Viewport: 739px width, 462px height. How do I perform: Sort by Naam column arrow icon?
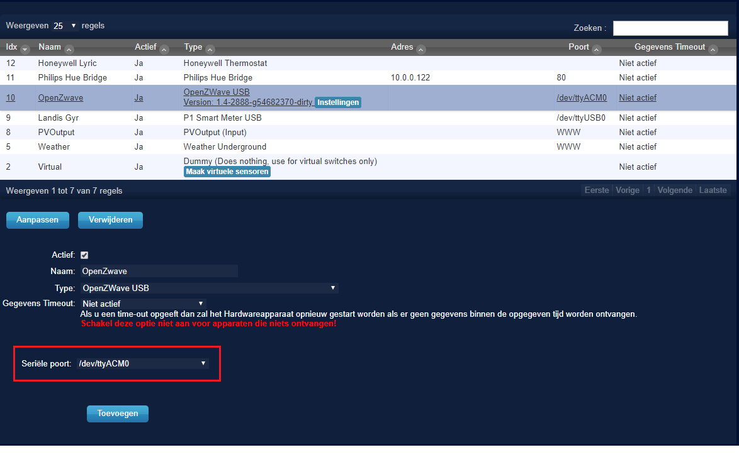(69, 50)
